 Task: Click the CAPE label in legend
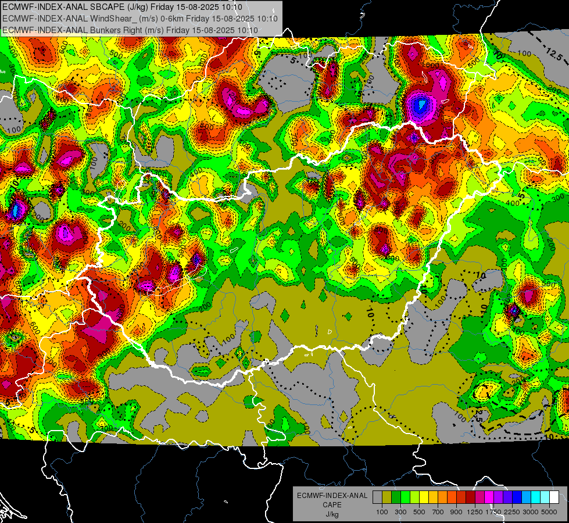332,505
